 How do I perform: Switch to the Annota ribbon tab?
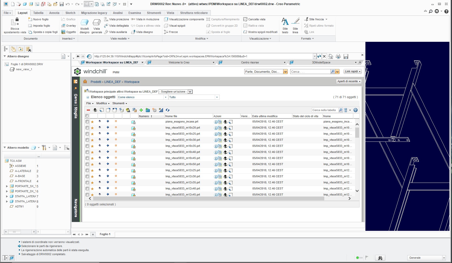pos(54,13)
